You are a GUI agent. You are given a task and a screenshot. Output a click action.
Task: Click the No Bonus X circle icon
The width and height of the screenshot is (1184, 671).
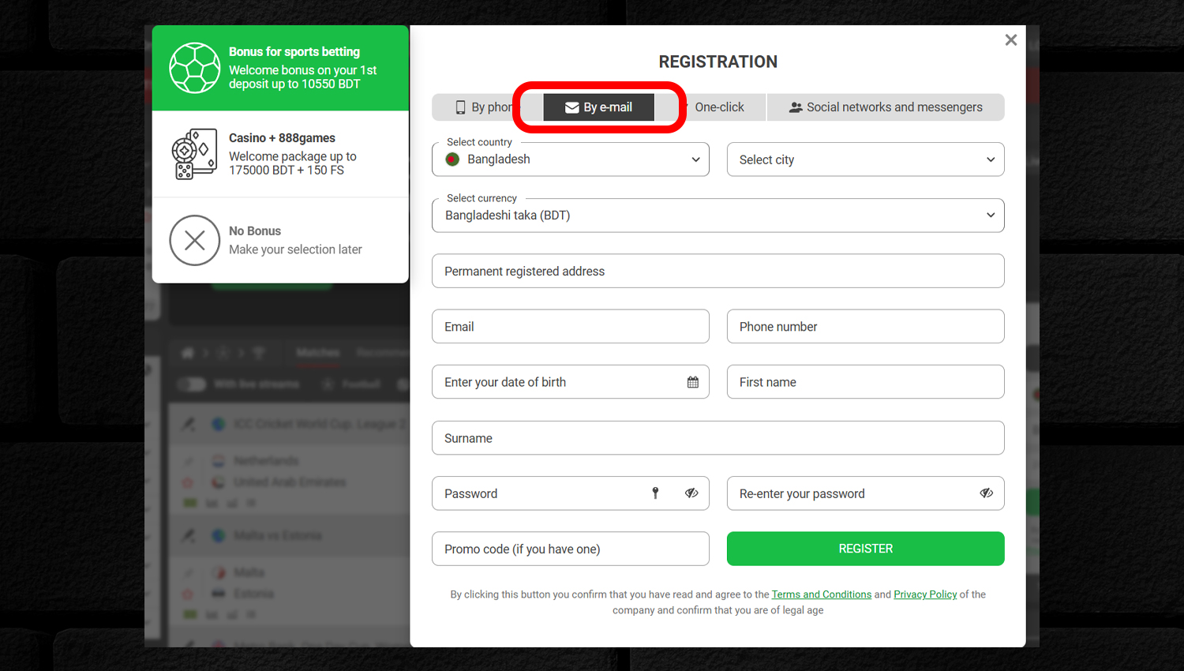[194, 240]
